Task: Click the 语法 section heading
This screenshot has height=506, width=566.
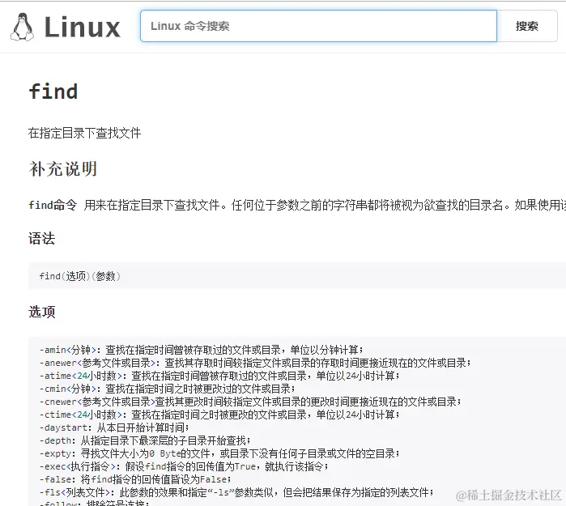Action: 42,239
